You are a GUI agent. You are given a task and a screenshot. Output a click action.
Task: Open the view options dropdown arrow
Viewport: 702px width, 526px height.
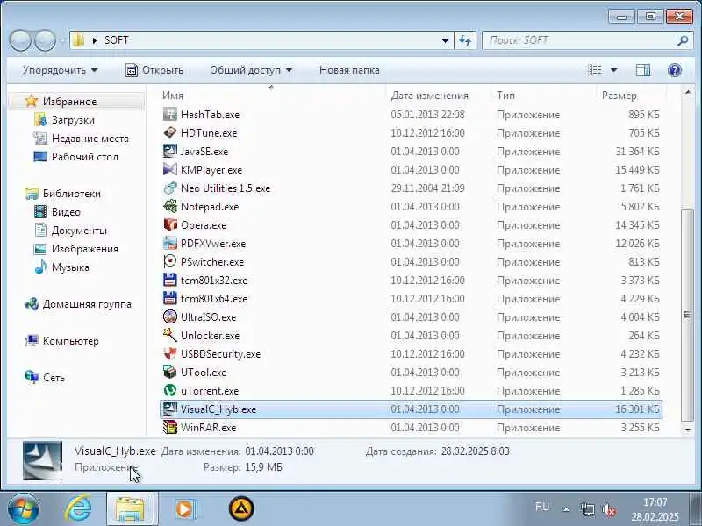(613, 70)
